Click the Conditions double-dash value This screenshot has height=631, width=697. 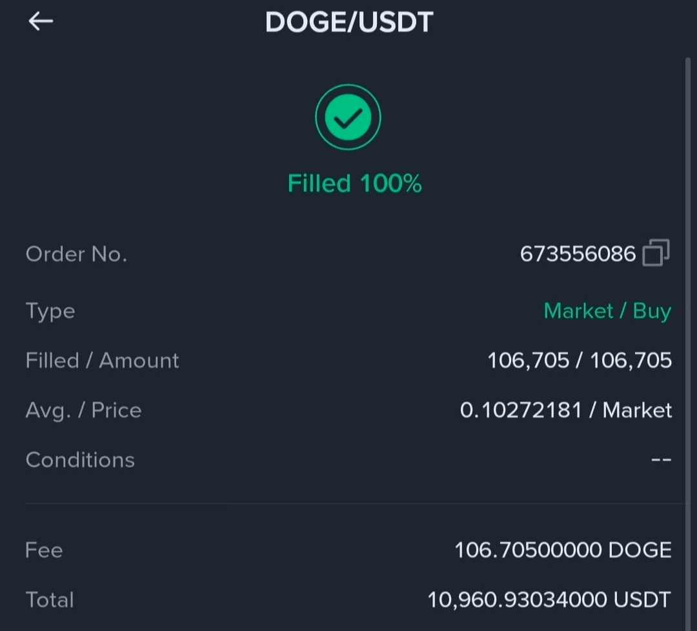(x=661, y=460)
